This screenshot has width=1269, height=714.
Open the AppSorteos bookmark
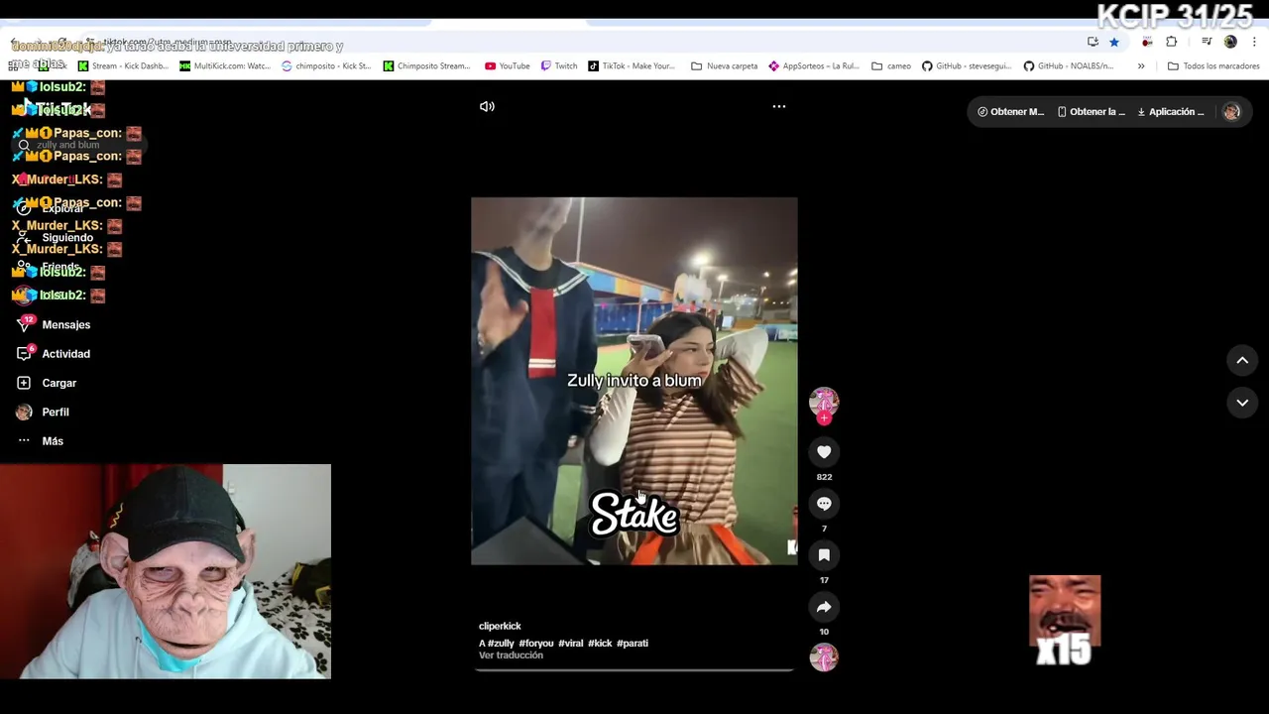point(814,66)
